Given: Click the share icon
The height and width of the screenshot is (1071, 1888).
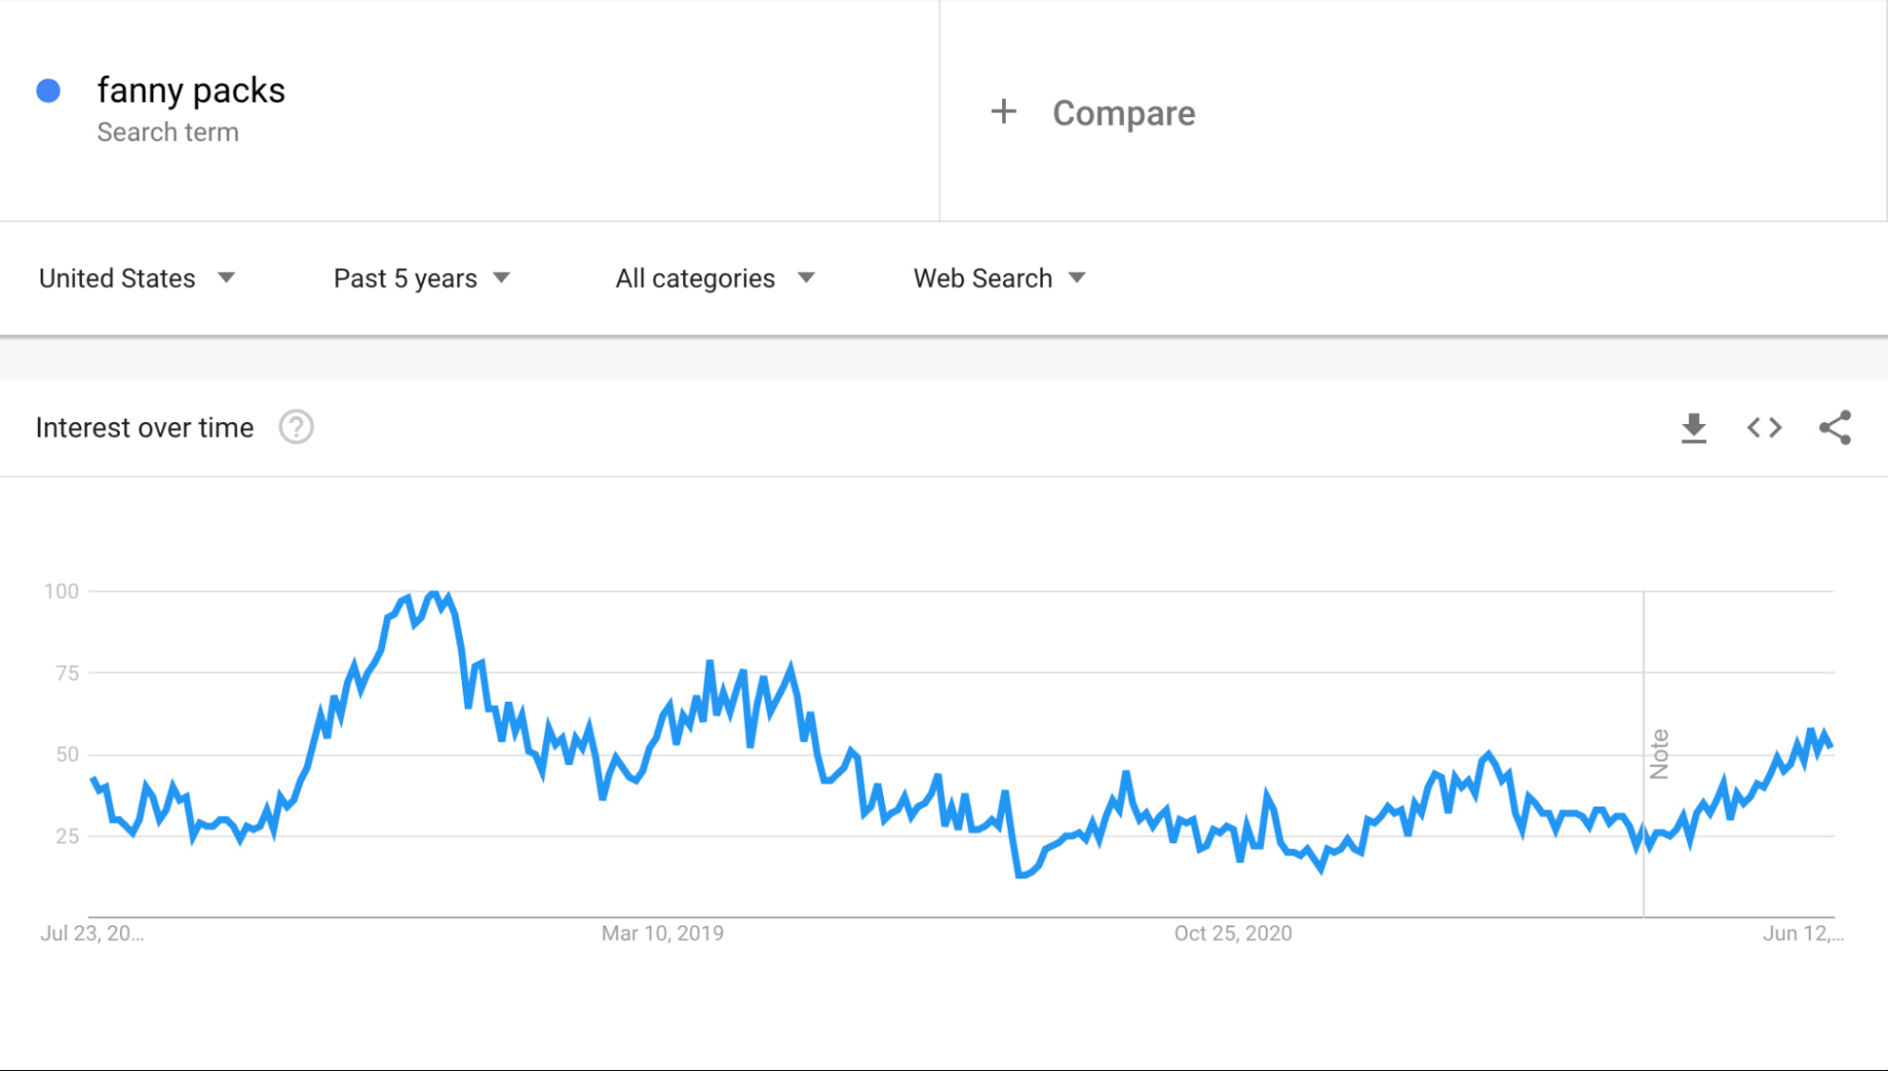Looking at the screenshot, I should tap(1834, 428).
